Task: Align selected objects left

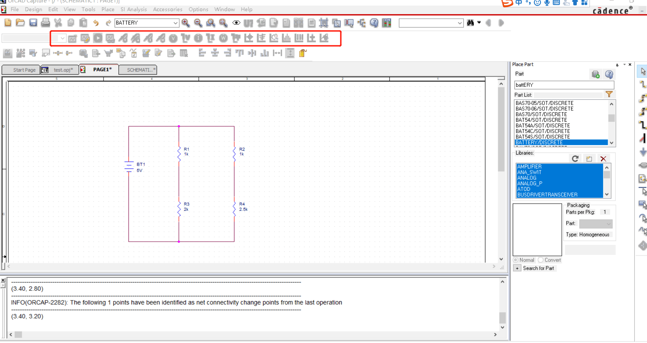Action: pos(202,53)
